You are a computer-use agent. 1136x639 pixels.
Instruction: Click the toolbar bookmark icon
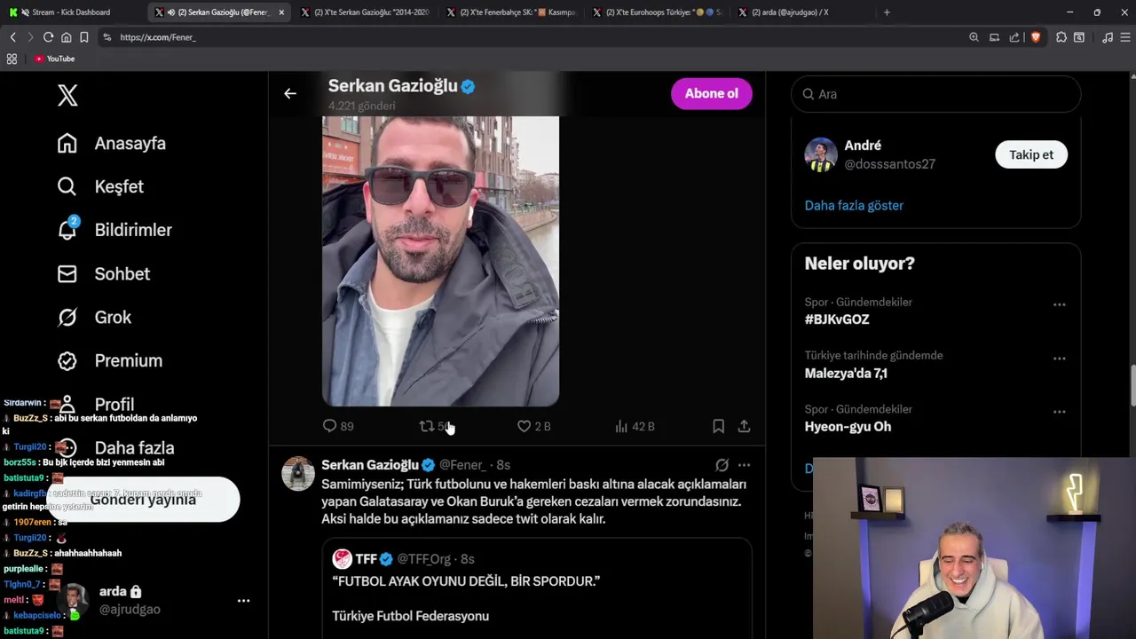click(x=83, y=37)
